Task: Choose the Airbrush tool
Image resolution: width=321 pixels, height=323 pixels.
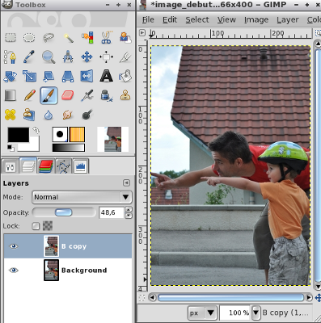Action: pyautogui.click(x=87, y=95)
